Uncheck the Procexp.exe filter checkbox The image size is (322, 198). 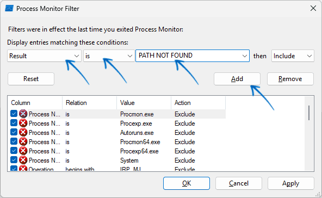(14, 123)
